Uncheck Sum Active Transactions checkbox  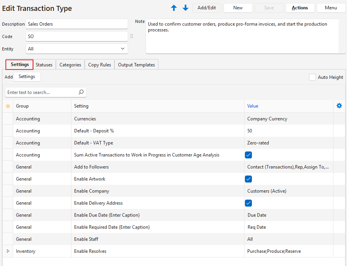click(x=249, y=155)
